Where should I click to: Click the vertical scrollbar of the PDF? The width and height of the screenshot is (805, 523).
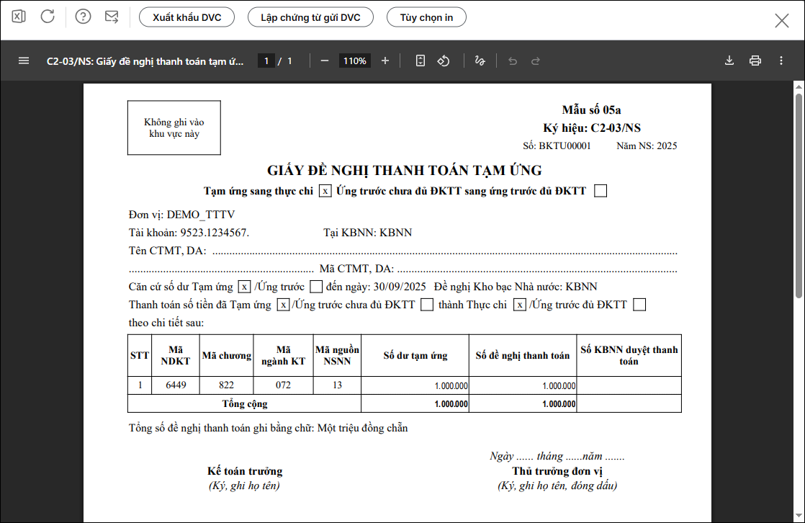click(799, 195)
